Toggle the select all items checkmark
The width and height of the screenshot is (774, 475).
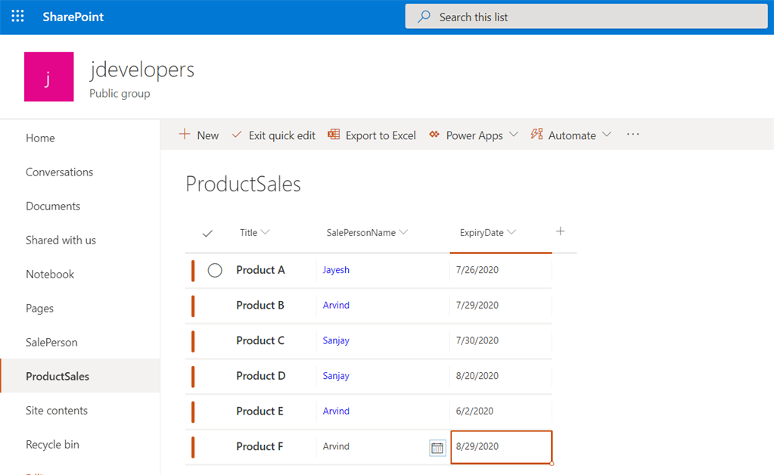(x=207, y=234)
